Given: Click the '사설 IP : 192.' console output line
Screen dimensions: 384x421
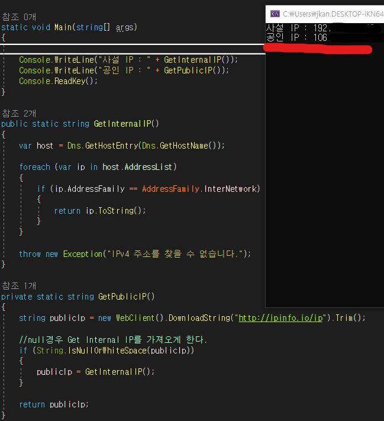Looking at the screenshot, I should coord(296,28).
